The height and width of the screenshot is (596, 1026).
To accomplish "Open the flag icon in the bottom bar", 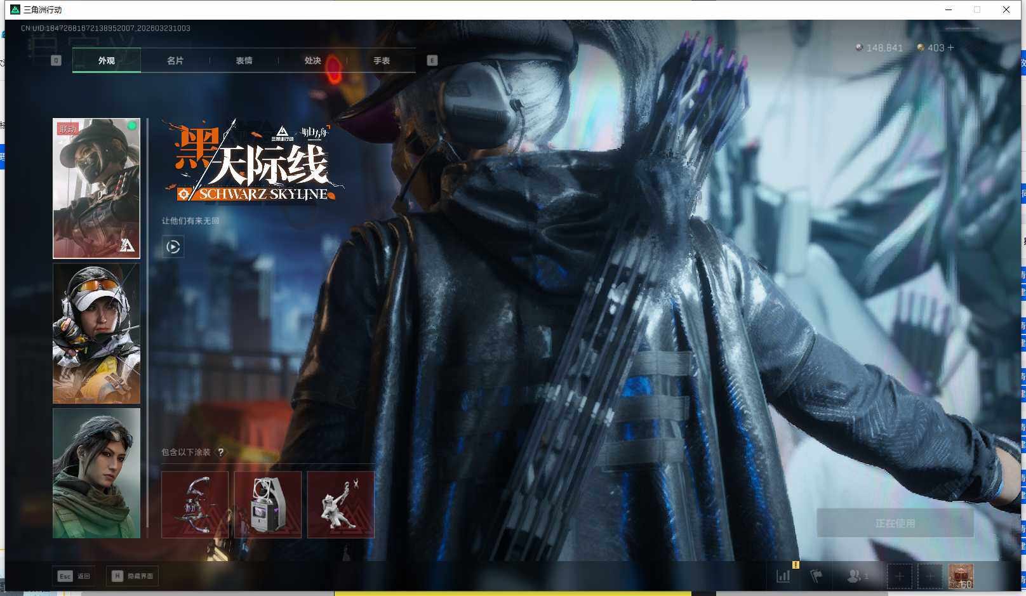I will pyautogui.click(x=816, y=576).
